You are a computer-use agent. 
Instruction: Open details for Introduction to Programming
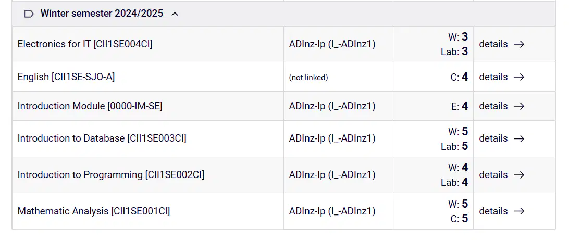click(502, 175)
